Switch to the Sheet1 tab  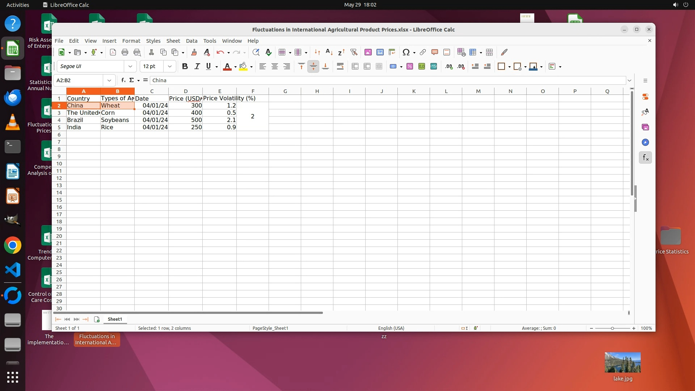(115, 319)
